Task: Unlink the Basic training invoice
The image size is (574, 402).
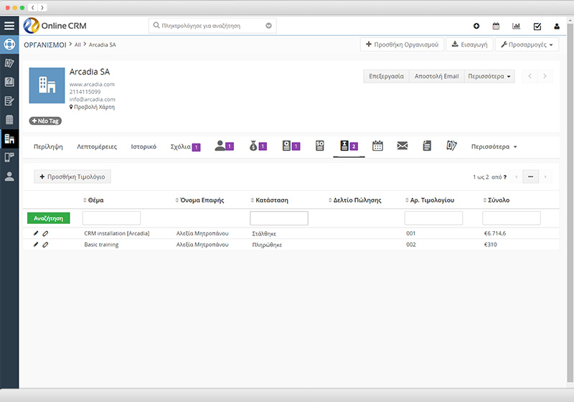Action: tap(45, 245)
